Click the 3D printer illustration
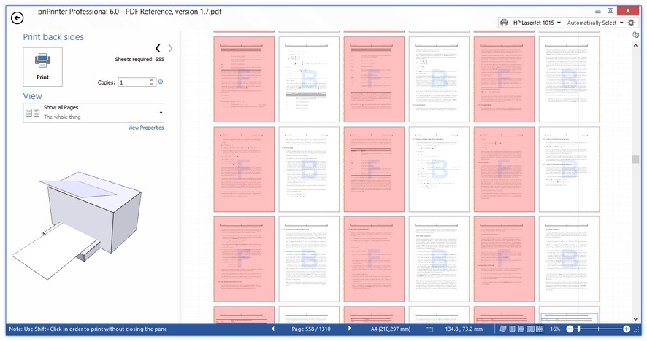The width and height of the screenshot is (647, 341). [77, 225]
